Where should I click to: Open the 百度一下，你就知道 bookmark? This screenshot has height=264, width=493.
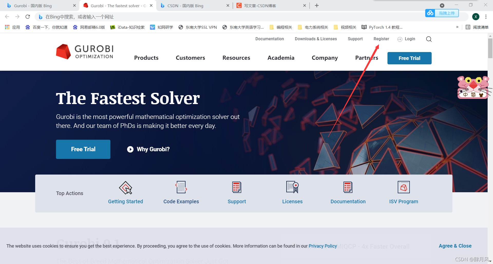pyautogui.click(x=46, y=27)
